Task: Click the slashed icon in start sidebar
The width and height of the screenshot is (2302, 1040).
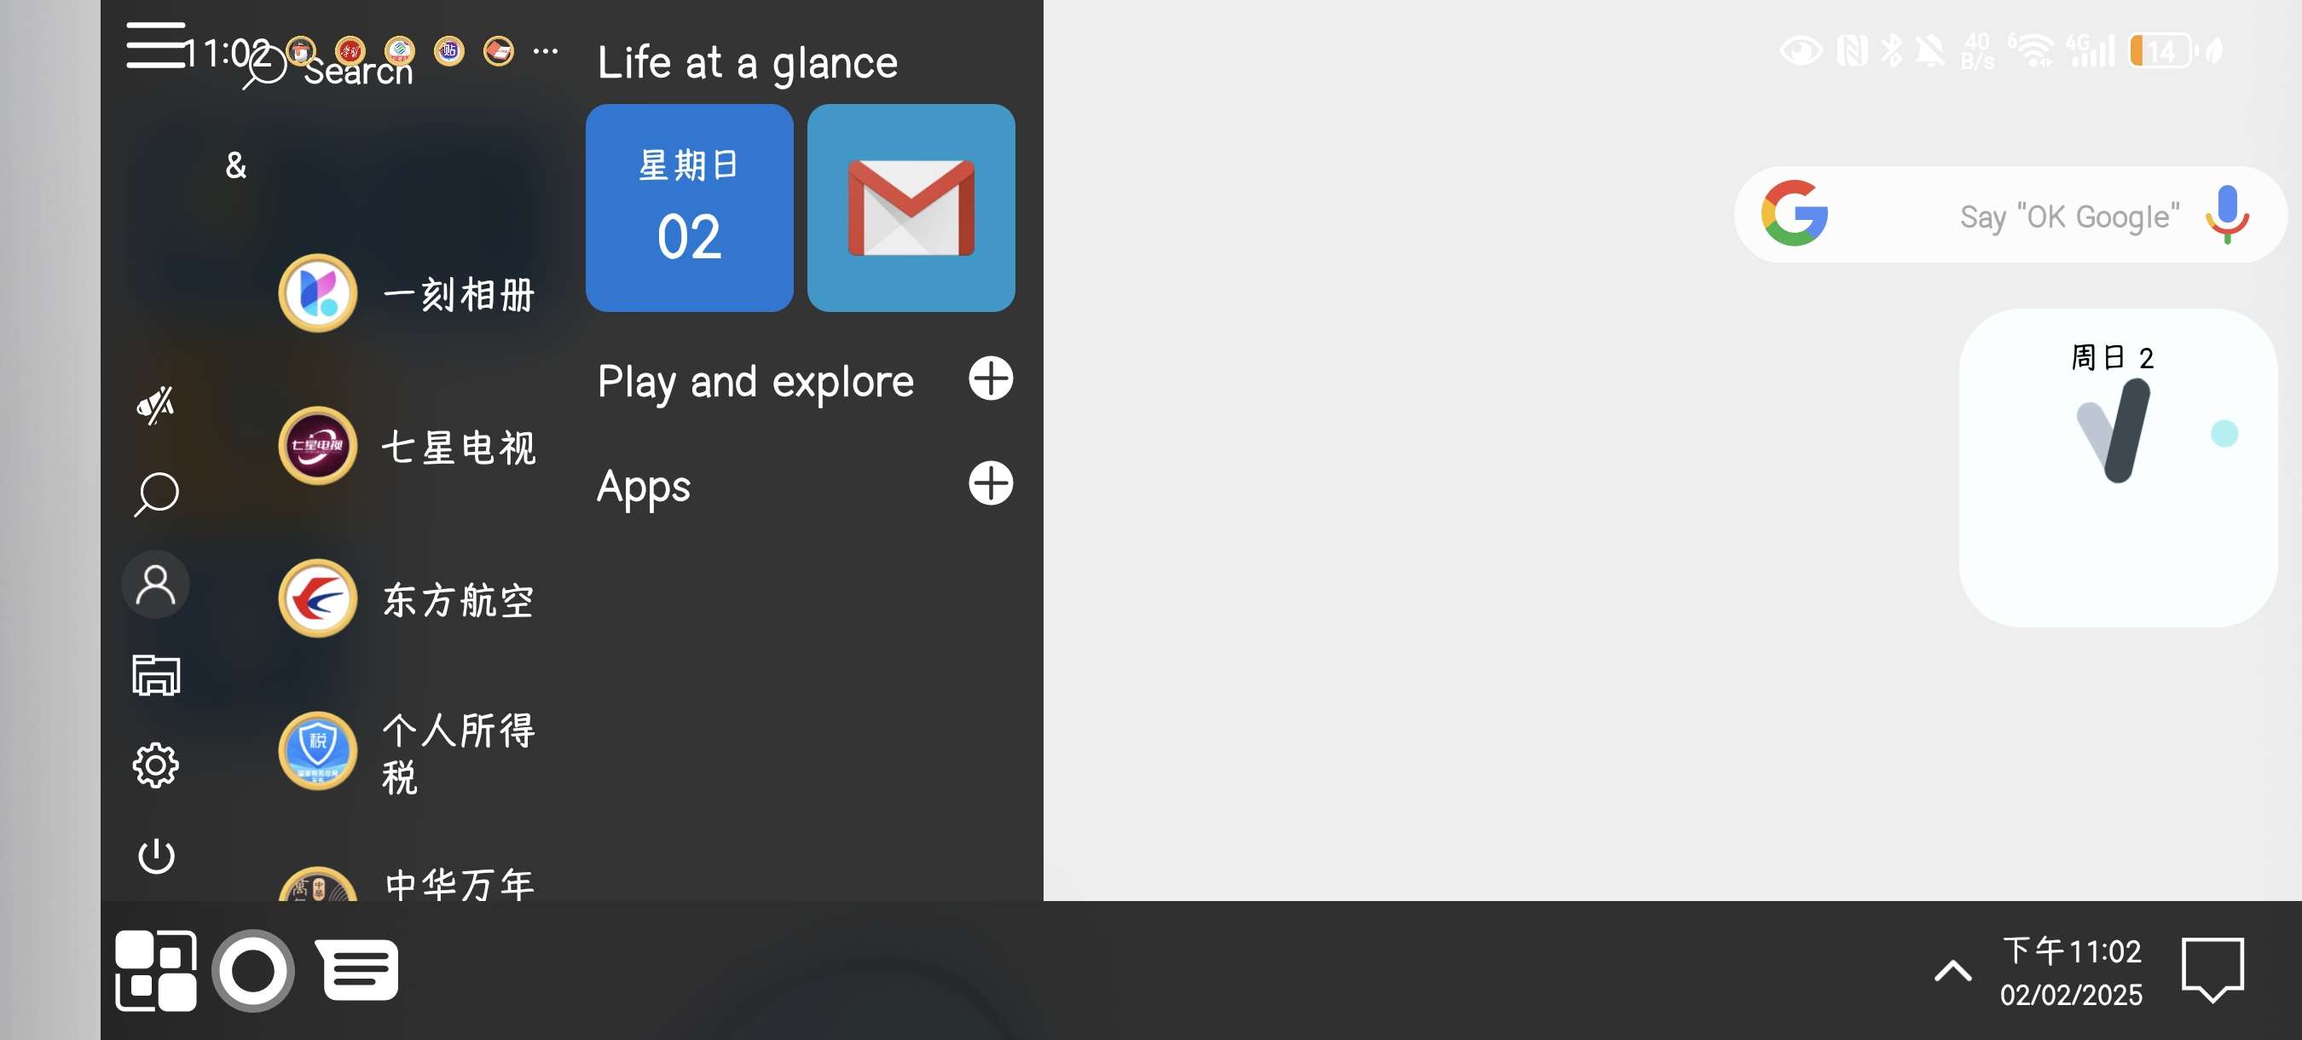Action: 155,405
